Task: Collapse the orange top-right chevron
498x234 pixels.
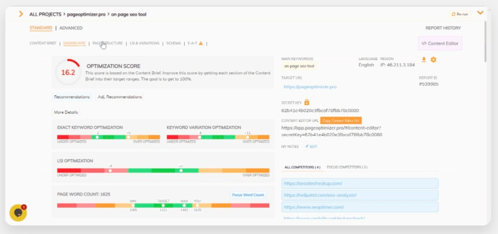Action: [480, 13]
